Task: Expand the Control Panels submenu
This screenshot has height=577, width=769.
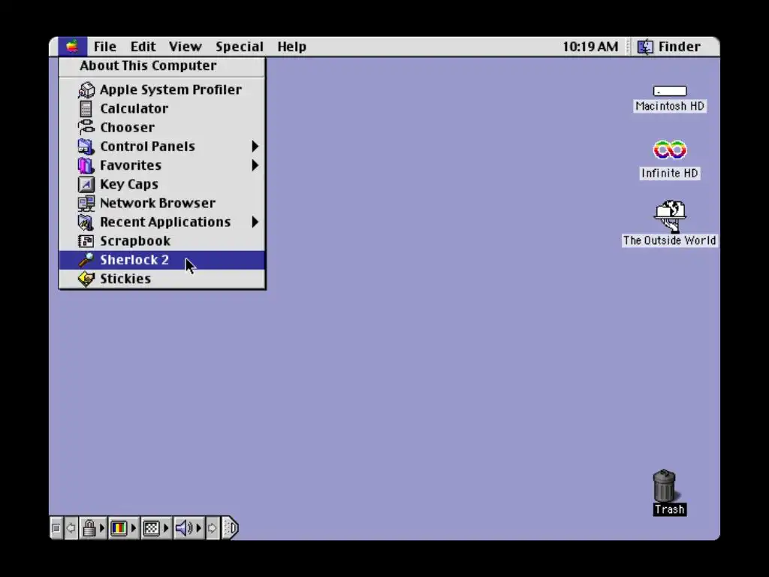Action: (x=162, y=147)
